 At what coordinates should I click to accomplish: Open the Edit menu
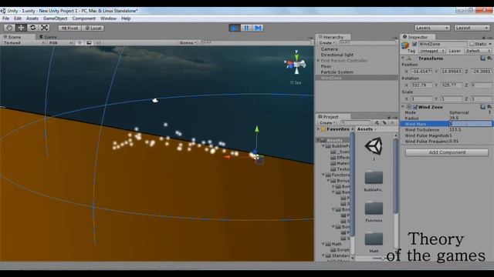click(18, 18)
